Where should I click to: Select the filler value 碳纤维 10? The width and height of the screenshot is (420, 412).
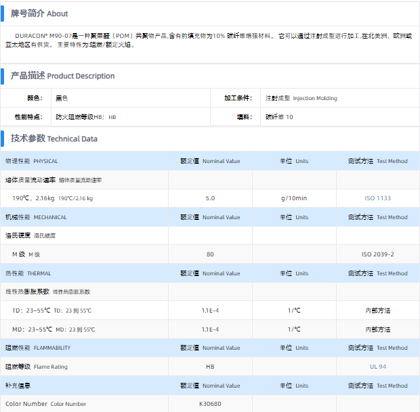click(279, 117)
